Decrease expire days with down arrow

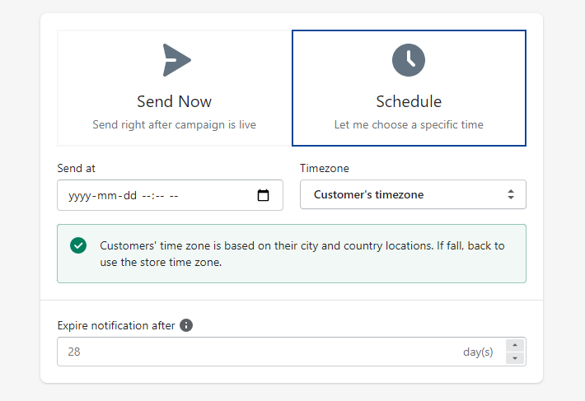coord(515,358)
